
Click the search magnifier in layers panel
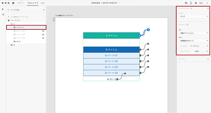coord(8,10)
